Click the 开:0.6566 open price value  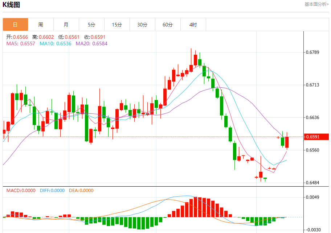17,37
